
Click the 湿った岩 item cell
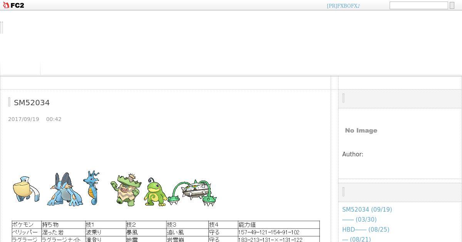tap(63, 232)
